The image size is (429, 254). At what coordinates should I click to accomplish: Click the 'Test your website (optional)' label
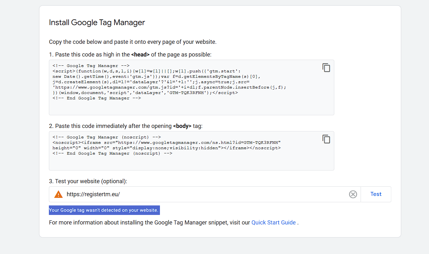(88, 181)
